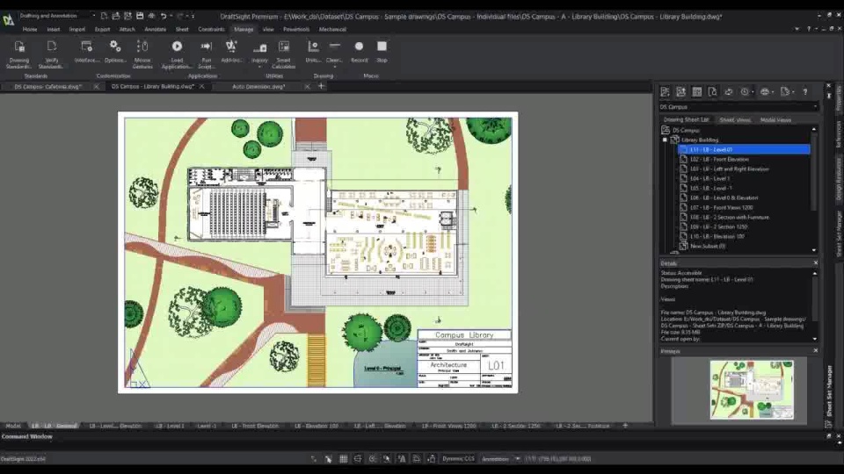Close the Details panel

pyautogui.click(x=816, y=262)
